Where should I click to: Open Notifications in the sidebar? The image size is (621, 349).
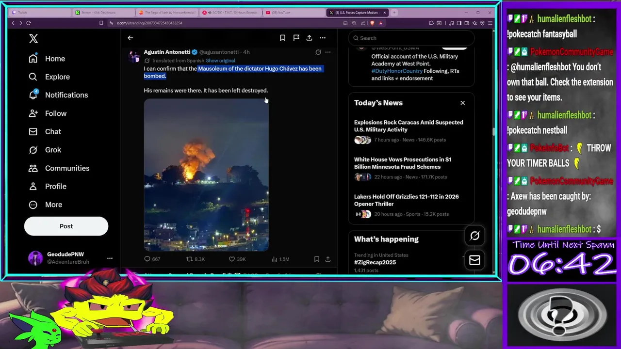pos(58,95)
